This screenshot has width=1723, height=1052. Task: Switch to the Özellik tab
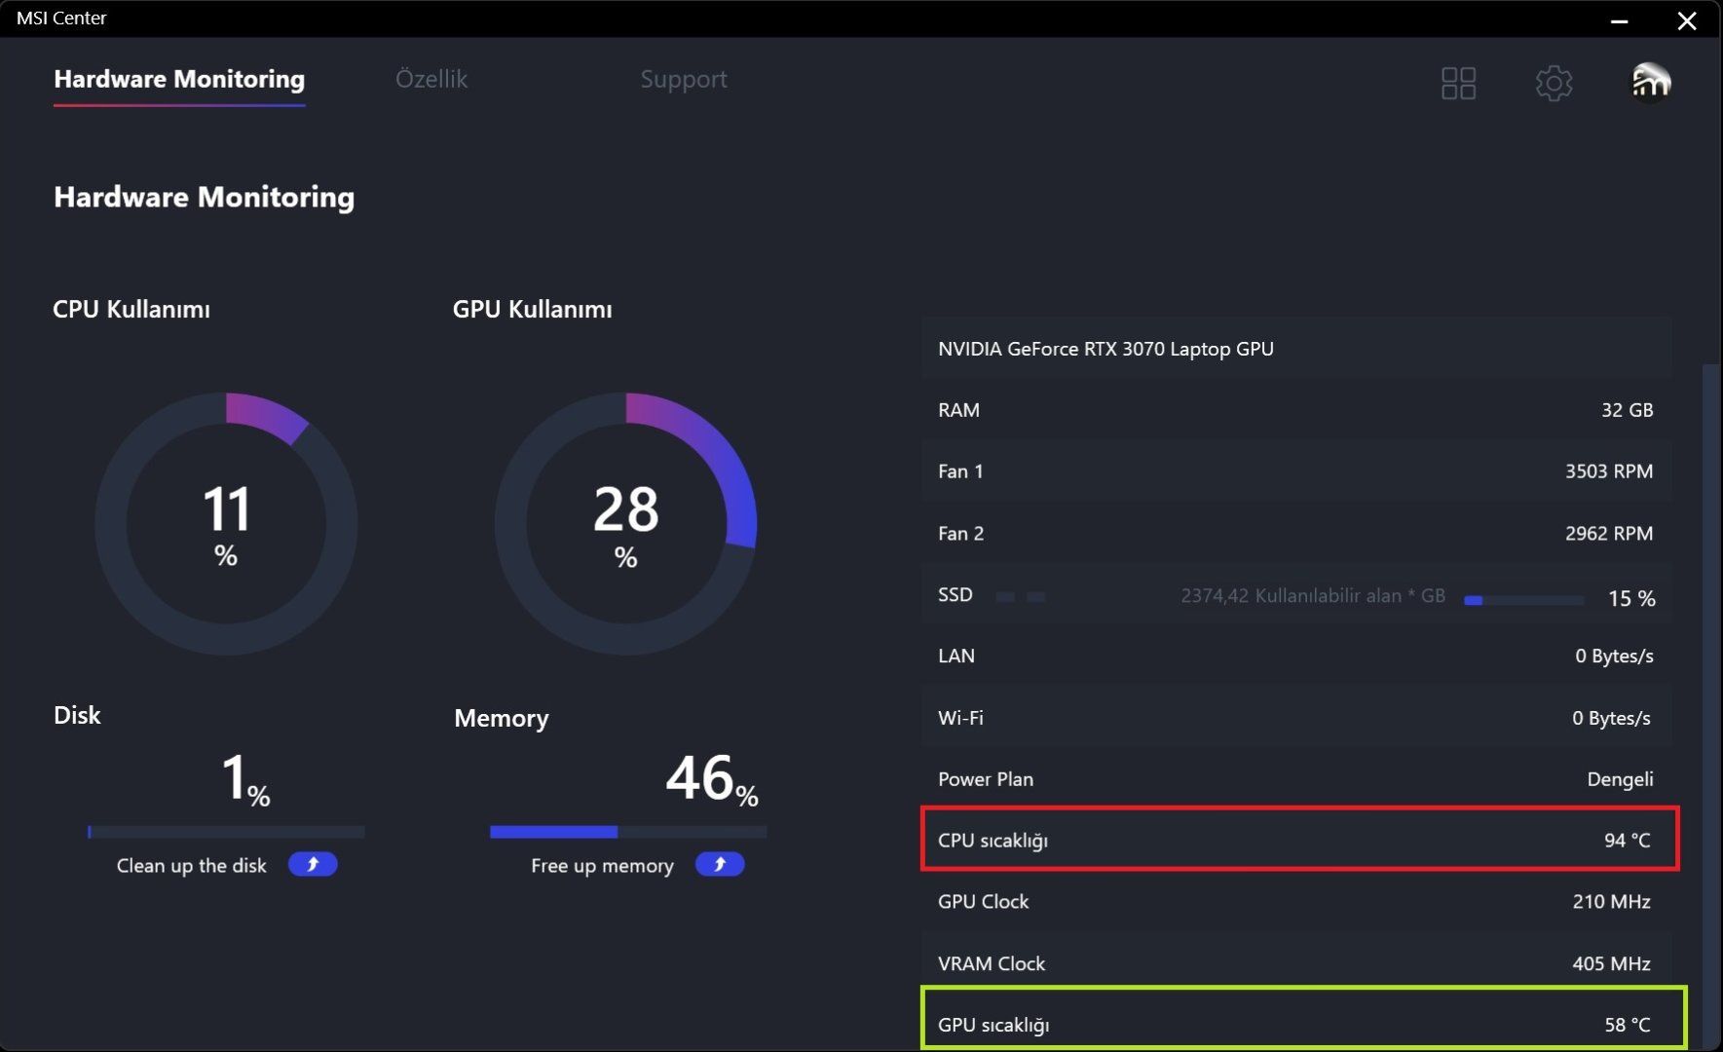coord(431,79)
